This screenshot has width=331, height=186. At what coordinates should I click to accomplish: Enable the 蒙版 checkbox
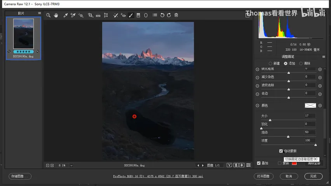click(x=280, y=163)
